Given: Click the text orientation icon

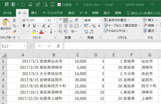Looking at the screenshot, I should pos(73,31).
